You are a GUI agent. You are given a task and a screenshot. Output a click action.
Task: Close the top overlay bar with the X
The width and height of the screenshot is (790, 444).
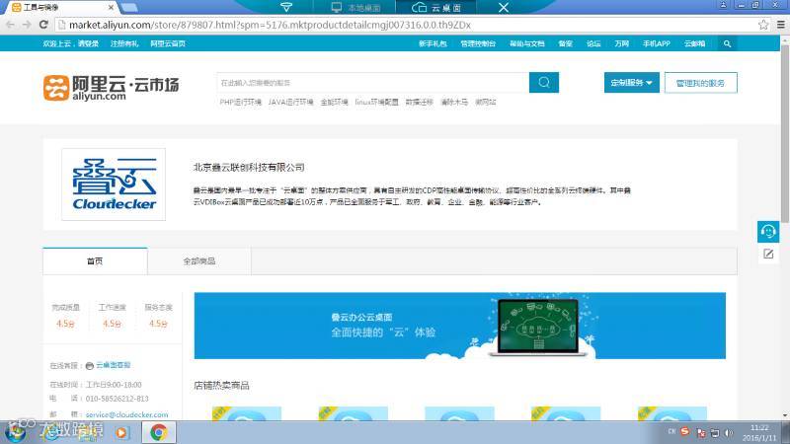coord(503,8)
